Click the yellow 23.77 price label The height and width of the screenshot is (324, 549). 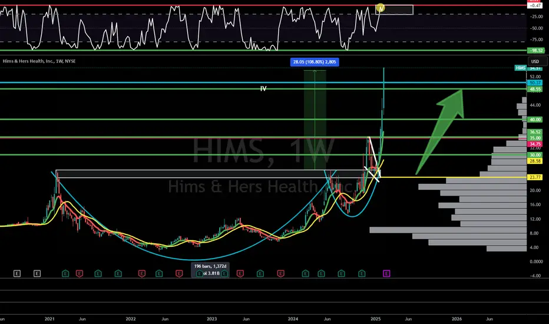tap(535, 177)
